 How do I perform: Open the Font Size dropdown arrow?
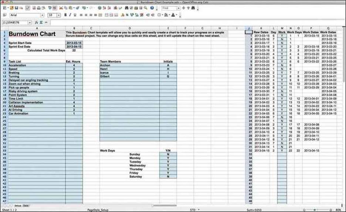59,15
